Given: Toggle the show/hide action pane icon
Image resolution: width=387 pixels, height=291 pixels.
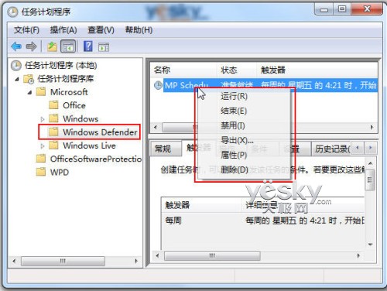Looking at the screenshot, I should (104, 47).
